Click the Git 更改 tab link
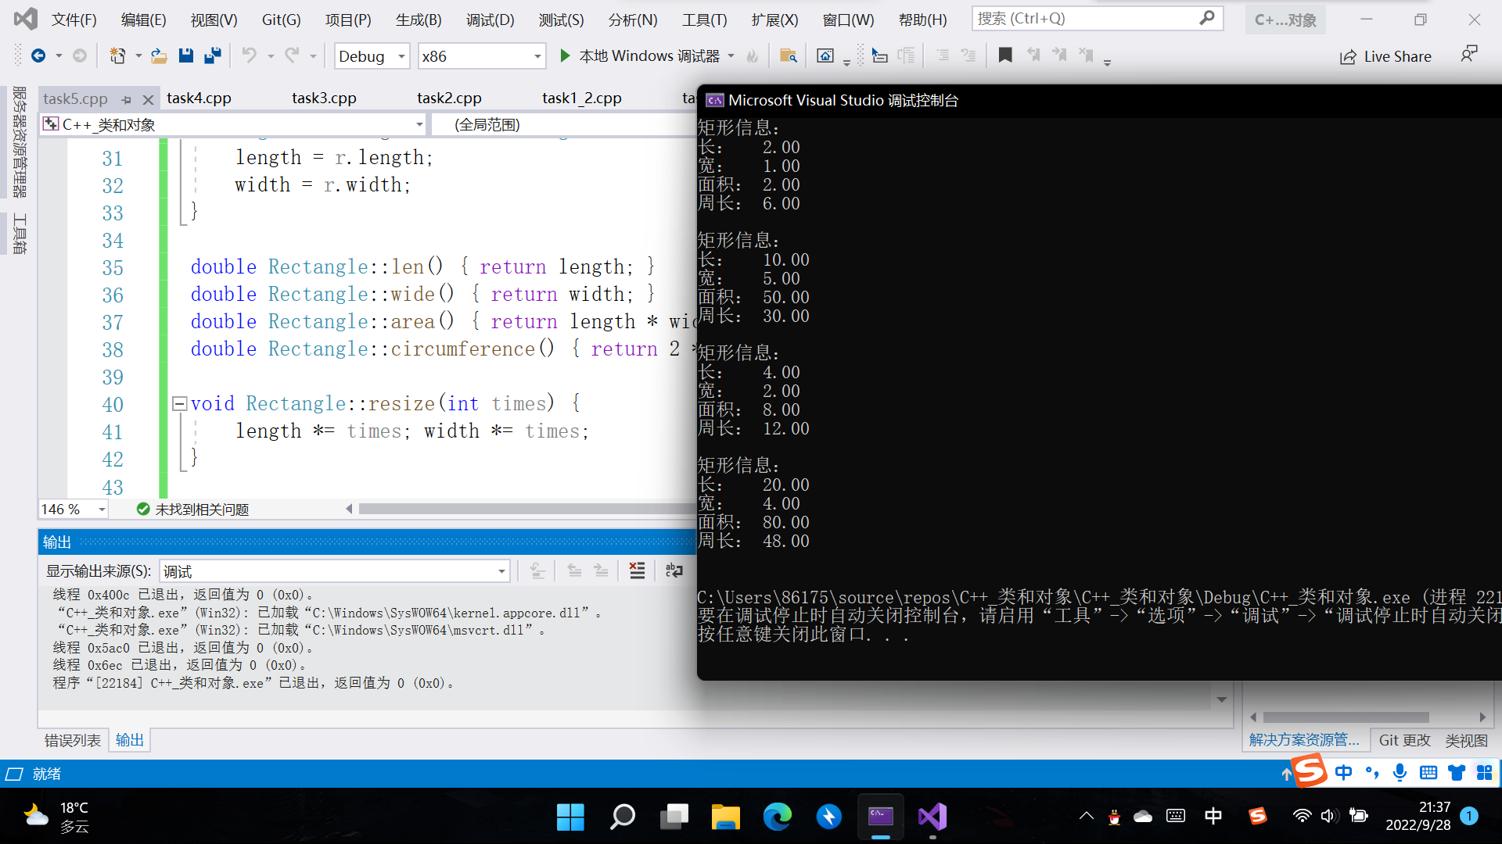Screen dimensions: 1502x844 click(x=1404, y=740)
